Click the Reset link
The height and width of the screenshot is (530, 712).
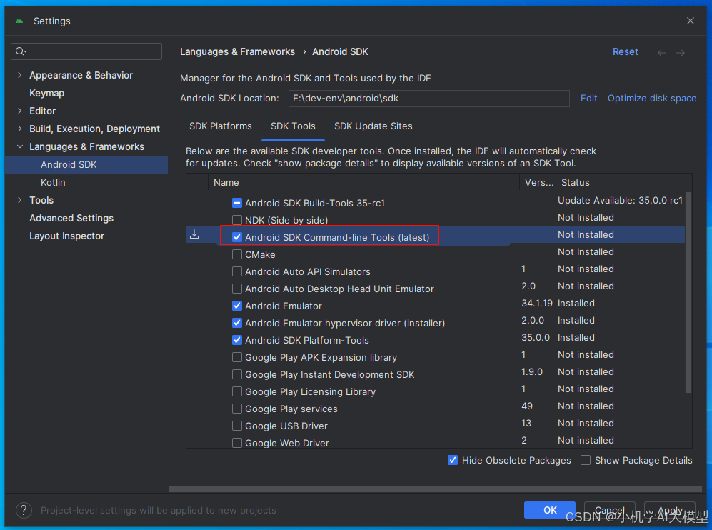626,51
